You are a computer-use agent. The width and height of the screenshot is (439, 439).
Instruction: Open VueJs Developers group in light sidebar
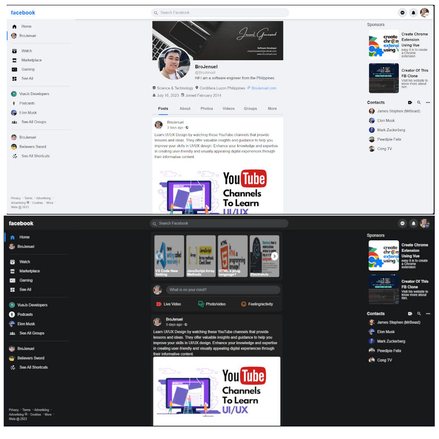click(30, 94)
